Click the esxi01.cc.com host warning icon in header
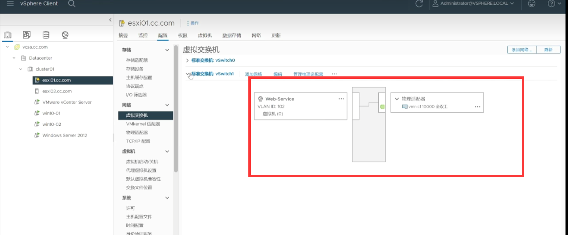568x235 pixels. [122, 23]
